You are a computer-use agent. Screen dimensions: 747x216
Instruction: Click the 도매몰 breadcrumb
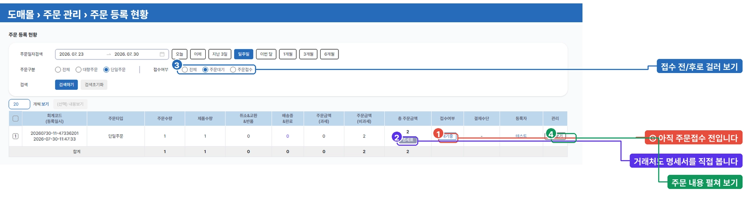[21, 15]
